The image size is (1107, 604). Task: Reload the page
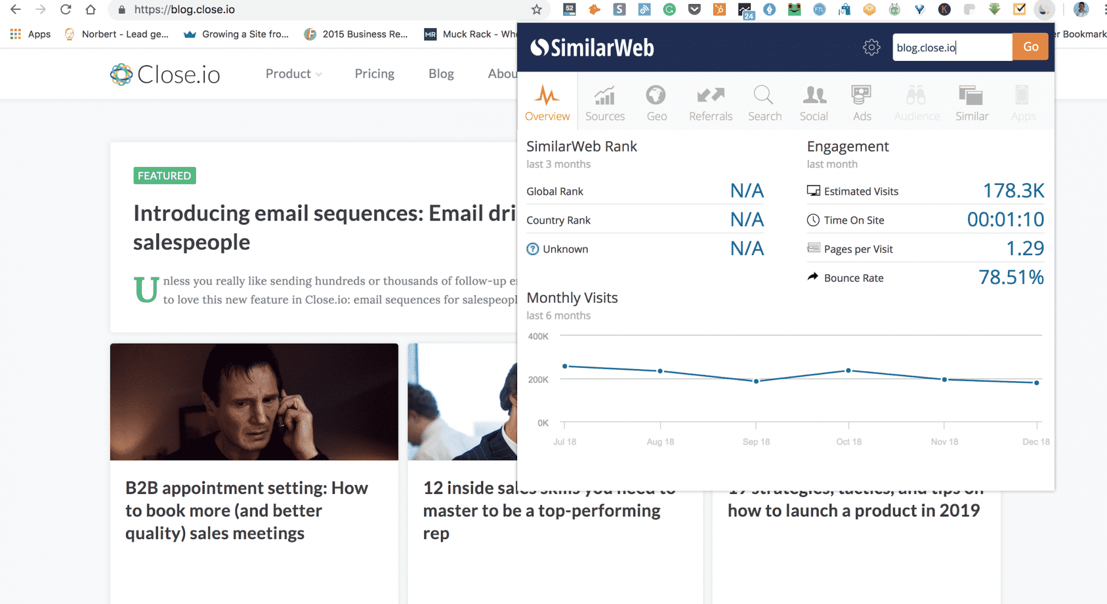click(66, 9)
